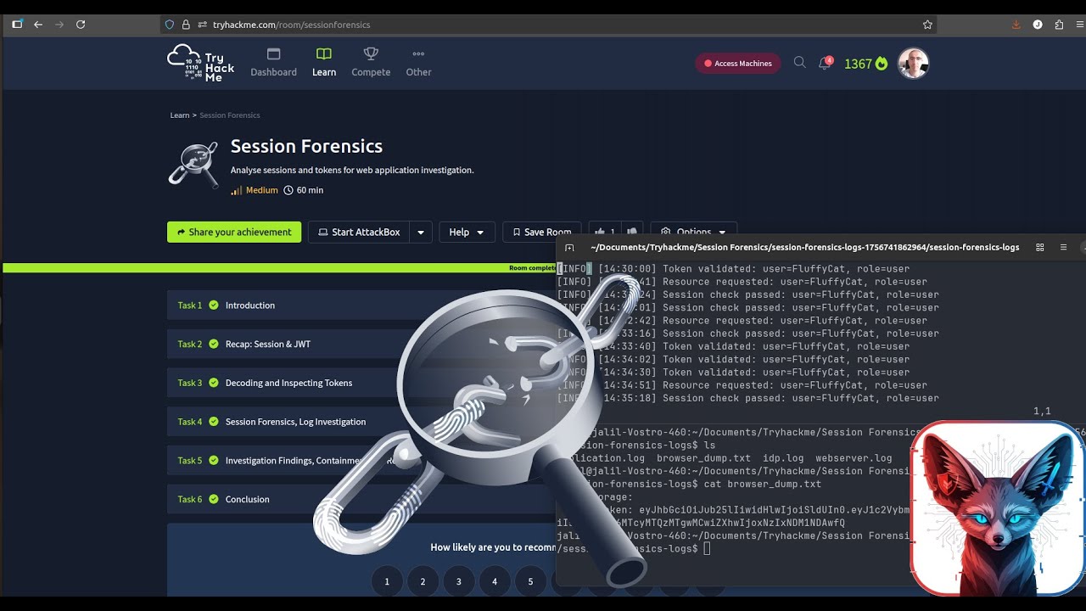This screenshot has width=1086, height=611.
Task: Click the thumbs-up like icon
Action: click(600, 232)
